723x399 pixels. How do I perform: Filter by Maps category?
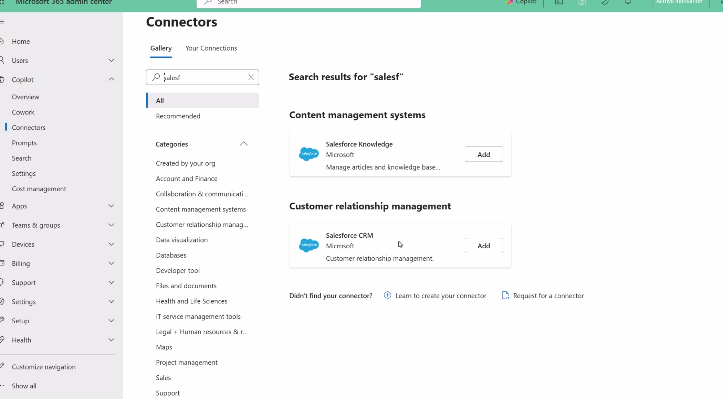click(x=164, y=347)
